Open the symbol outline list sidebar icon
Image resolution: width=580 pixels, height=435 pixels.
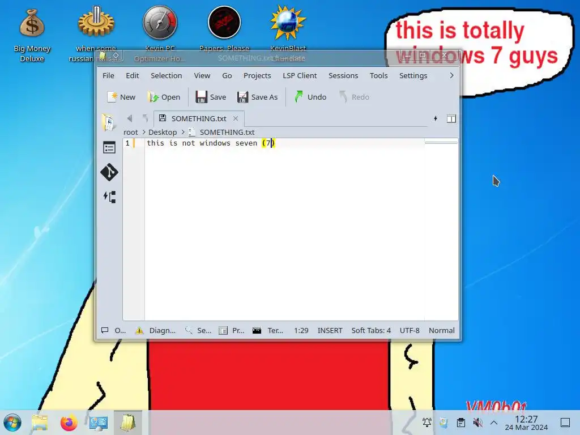click(109, 148)
